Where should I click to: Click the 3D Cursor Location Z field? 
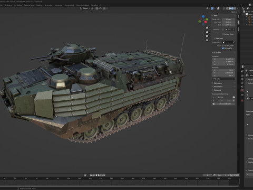tap(223, 64)
